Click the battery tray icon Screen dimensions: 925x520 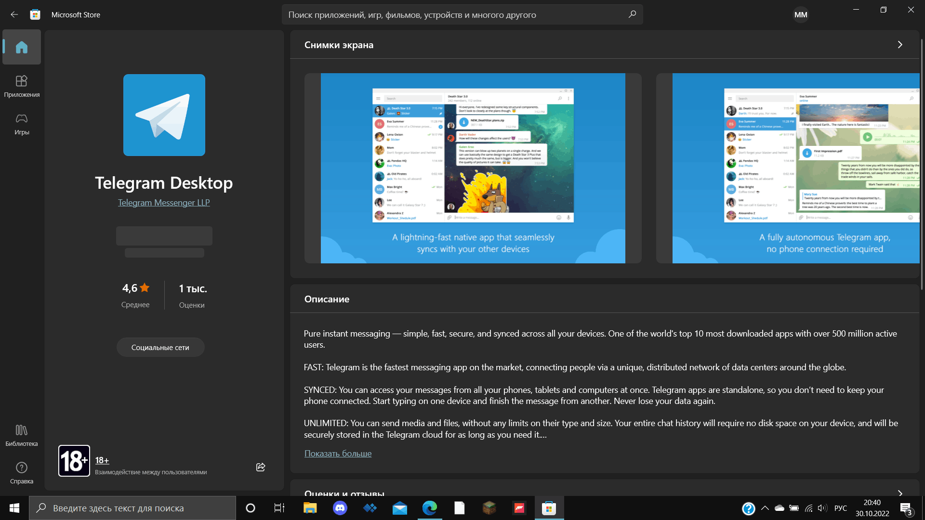794,508
